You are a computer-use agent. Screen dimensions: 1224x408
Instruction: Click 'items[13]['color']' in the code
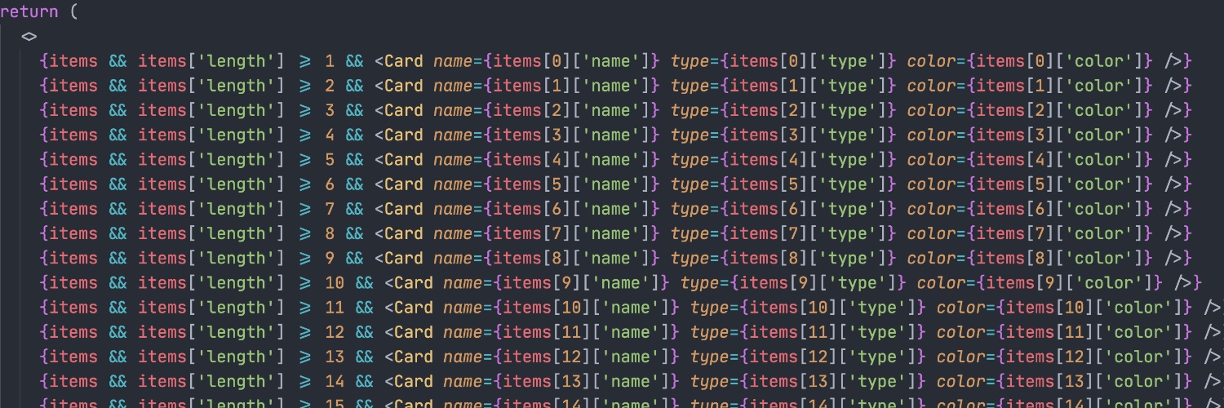pyautogui.click(x=1094, y=381)
